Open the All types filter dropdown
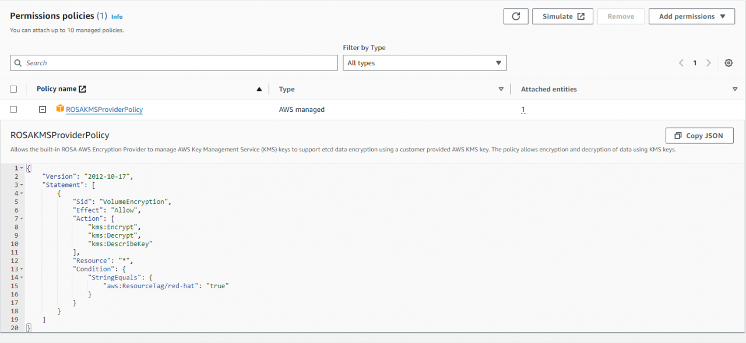 coord(424,62)
